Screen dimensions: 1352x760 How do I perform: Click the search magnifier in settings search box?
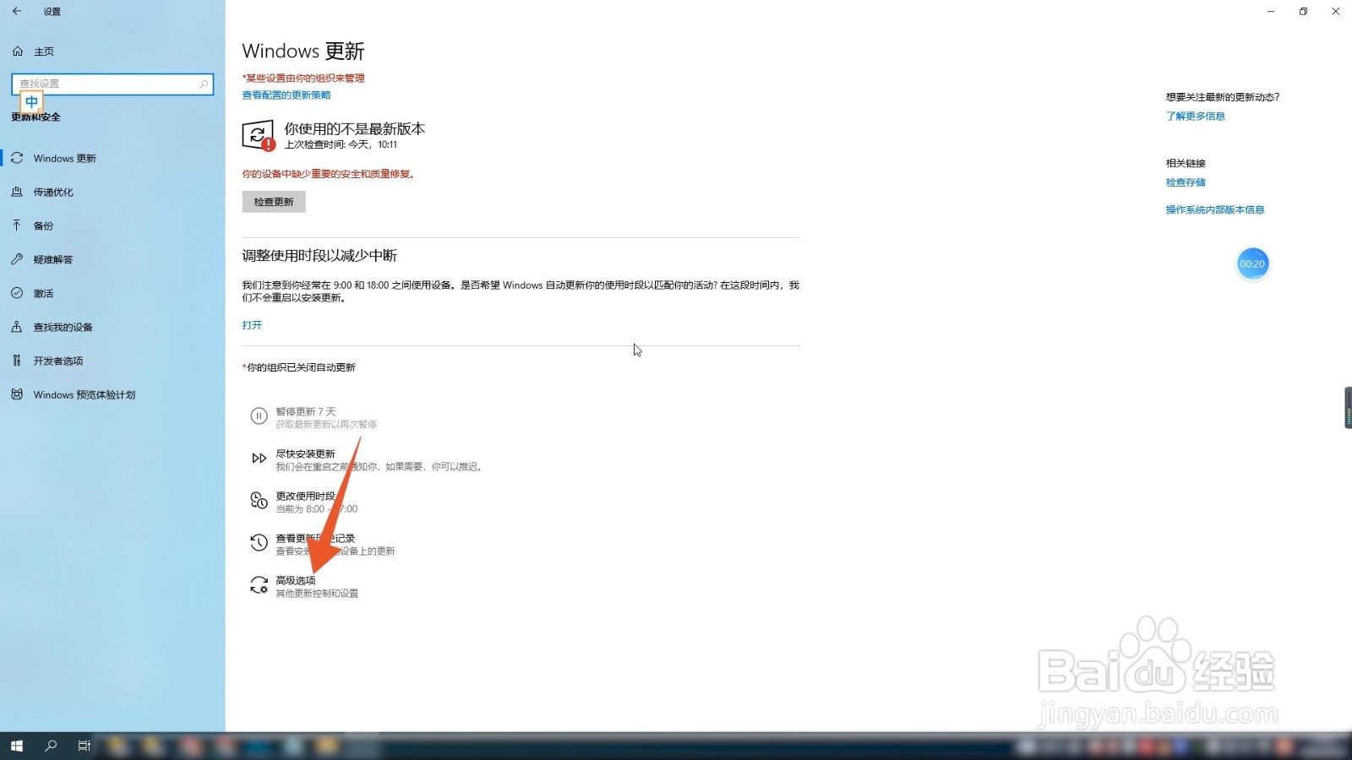click(204, 84)
